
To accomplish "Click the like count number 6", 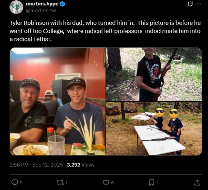I will point(112,183).
